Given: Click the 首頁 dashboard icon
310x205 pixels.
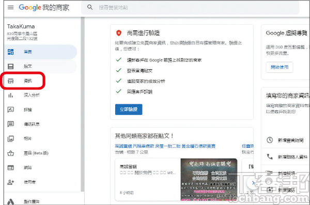Looking at the screenshot, I should click(x=11, y=52).
